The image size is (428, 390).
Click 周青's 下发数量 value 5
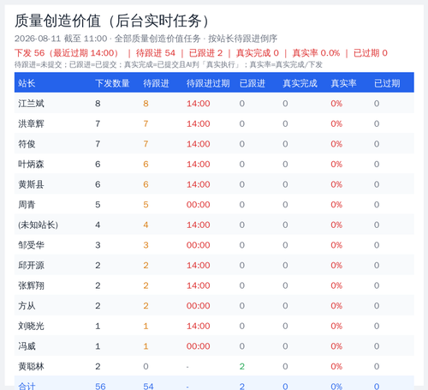tap(98, 205)
